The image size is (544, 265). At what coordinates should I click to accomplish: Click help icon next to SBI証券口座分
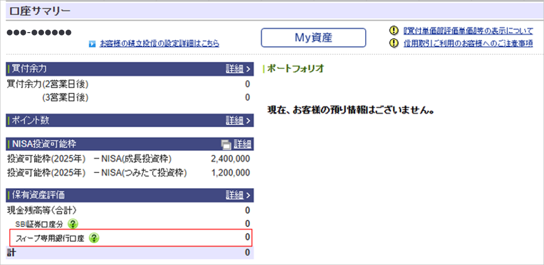[x=73, y=224]
